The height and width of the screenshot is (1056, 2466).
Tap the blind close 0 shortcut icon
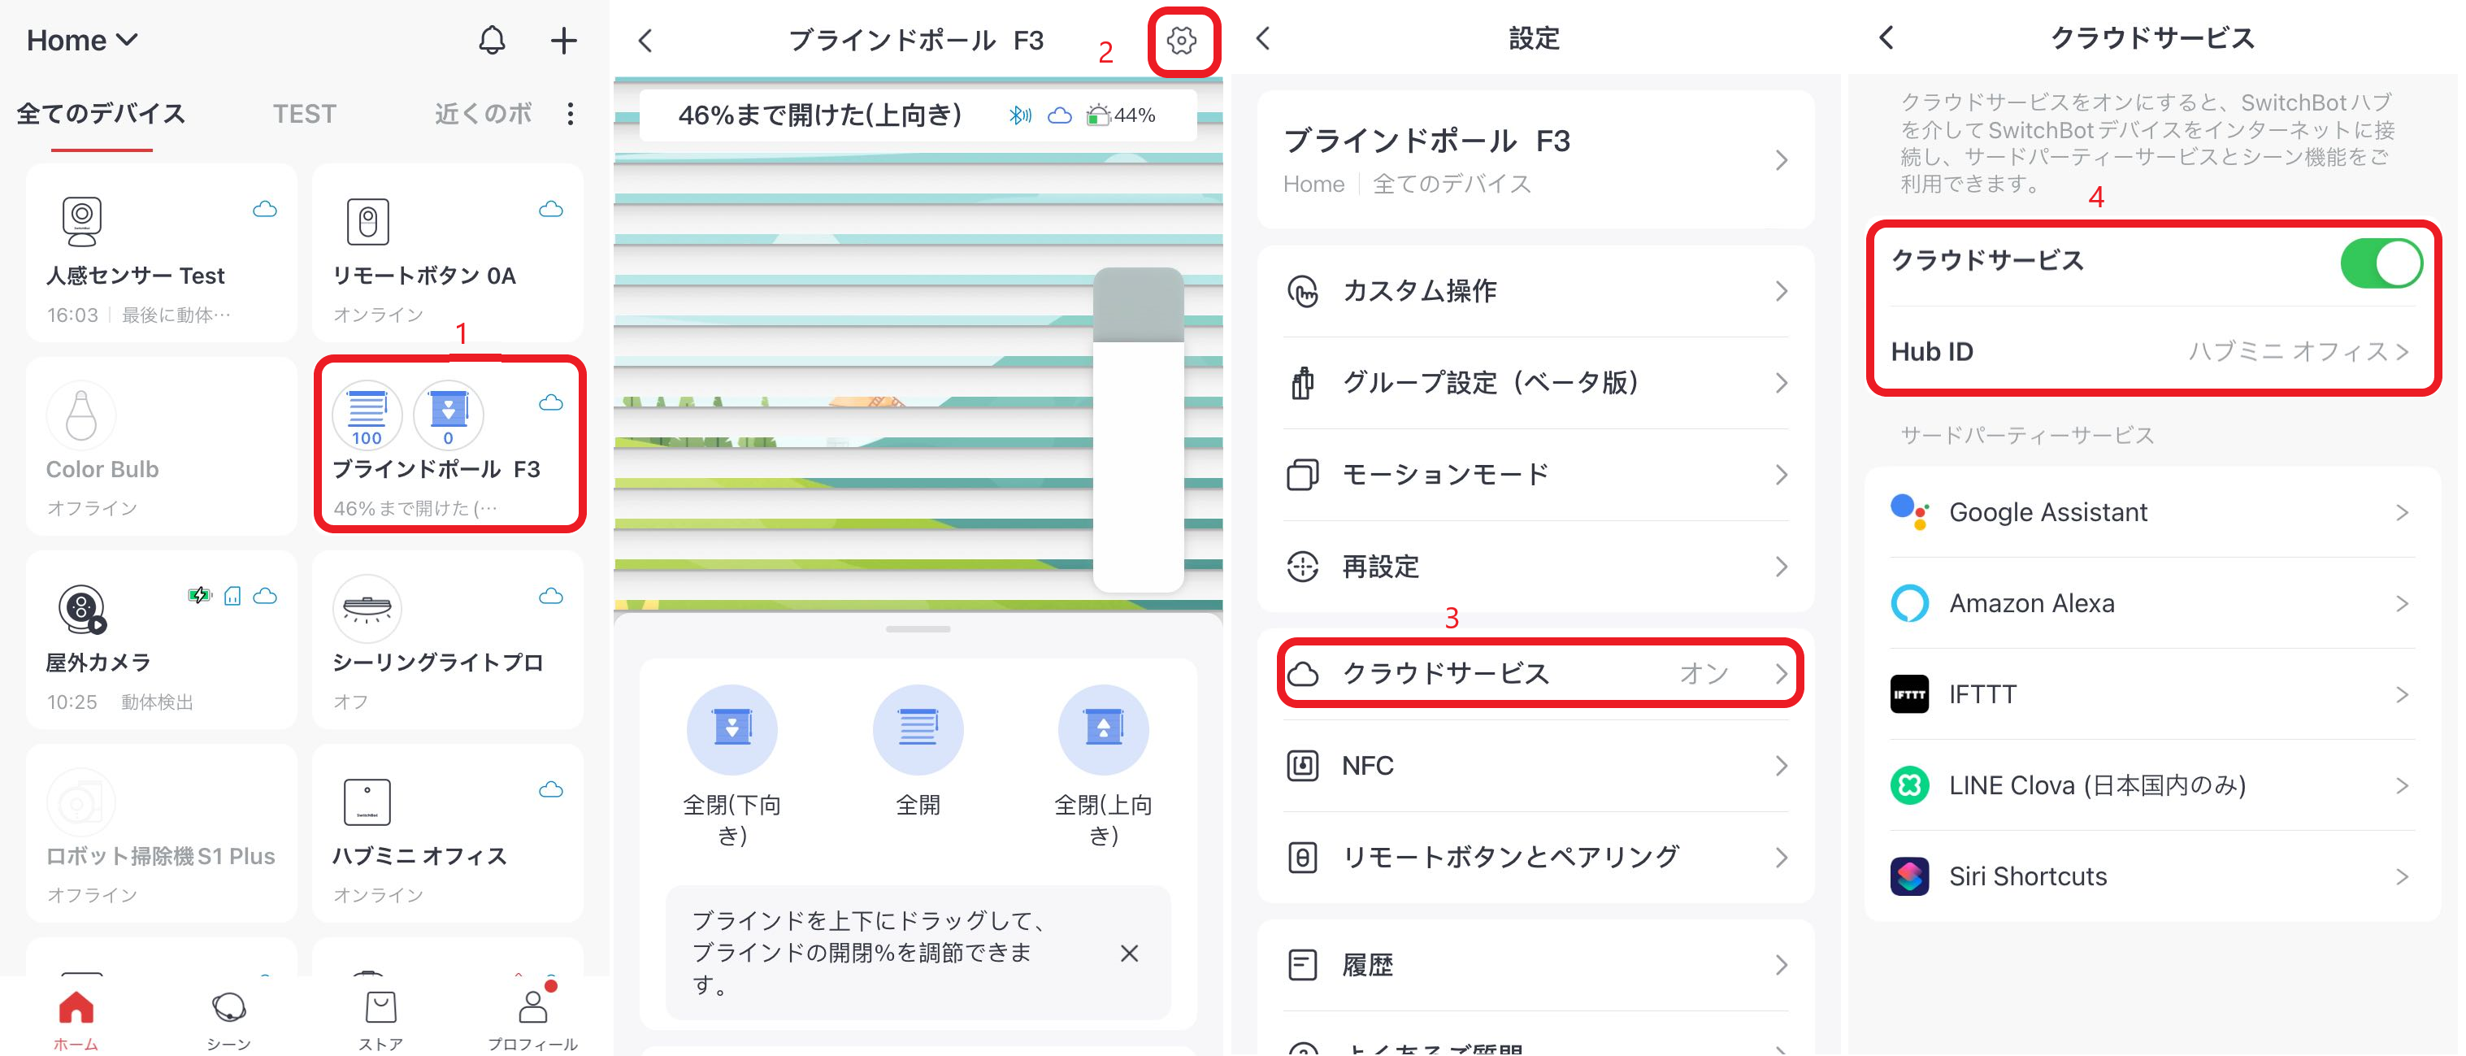click(448, 415)
